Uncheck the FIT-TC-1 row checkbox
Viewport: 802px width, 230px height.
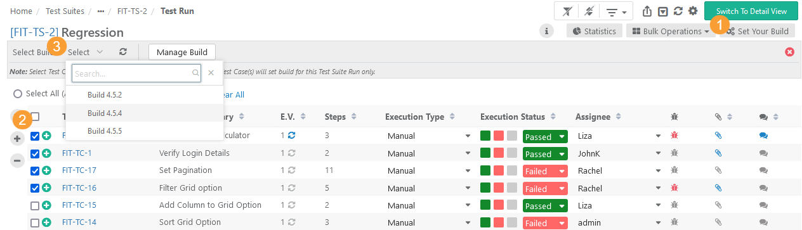[35, 153]
